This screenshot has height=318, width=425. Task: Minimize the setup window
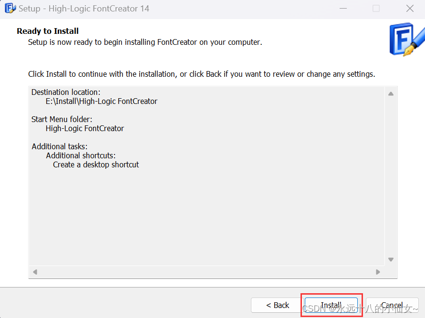tap(343, 9)
